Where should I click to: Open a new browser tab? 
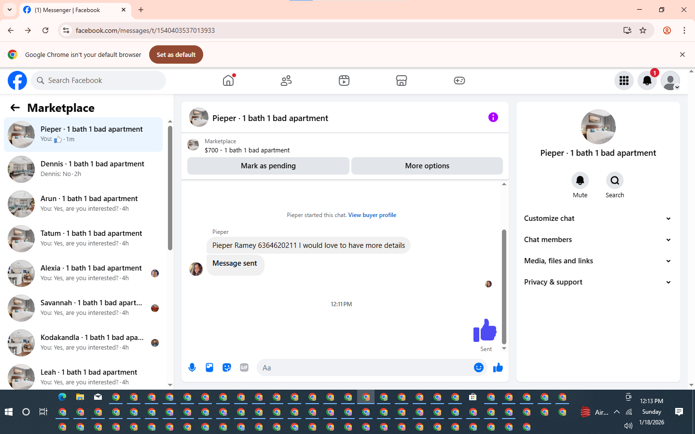point(141,10)
